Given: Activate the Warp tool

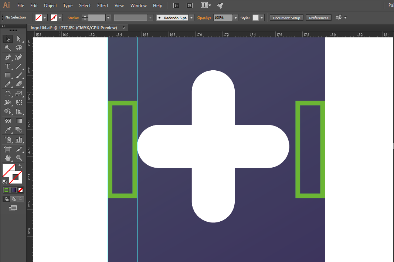Looking at the screenshot, I should point(8,103).
